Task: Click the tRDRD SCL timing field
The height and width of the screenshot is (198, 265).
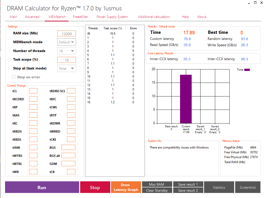Action: 71,91
